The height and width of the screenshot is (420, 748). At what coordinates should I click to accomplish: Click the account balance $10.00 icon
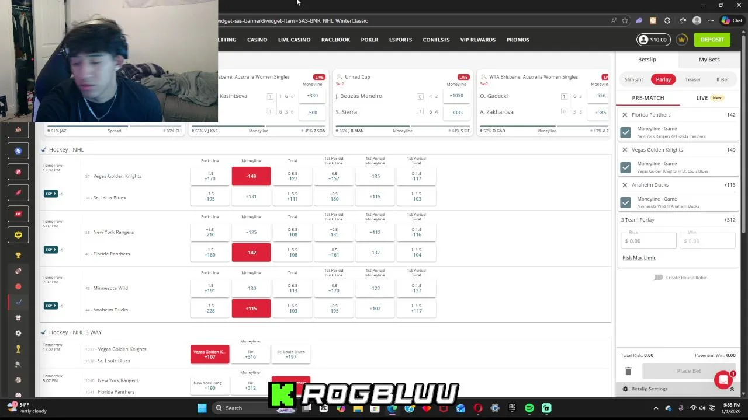tap(653, 40)
